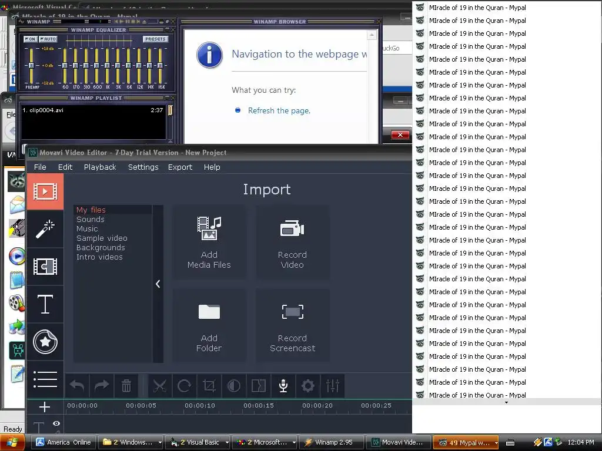
Task: Toggle title track visibility eye icon
Action: [56, 423]
